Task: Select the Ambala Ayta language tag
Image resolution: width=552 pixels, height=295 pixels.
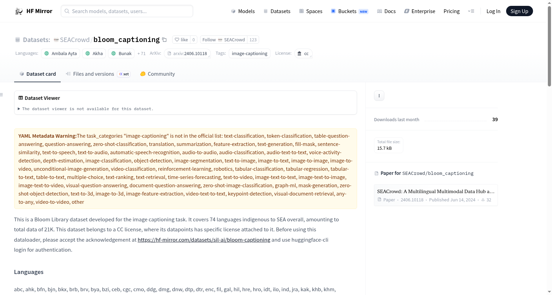Action: pyautogui.click(x=61, y=54)
